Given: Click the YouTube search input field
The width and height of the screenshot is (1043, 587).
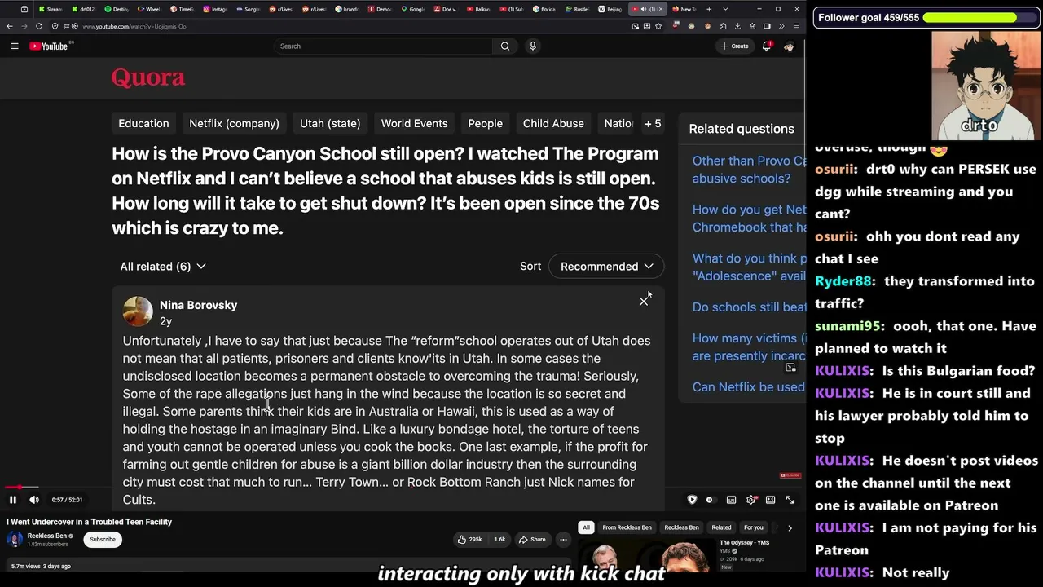Looking at the screenshot, I should pyautogui.click(x=385, y=46).
